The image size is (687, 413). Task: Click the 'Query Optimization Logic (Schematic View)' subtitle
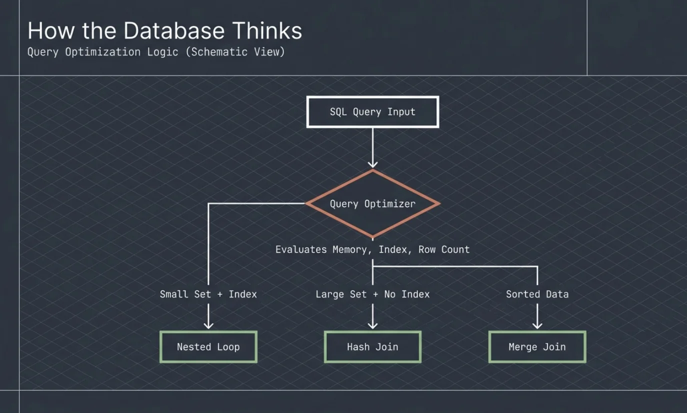click(x=156, y=52)
